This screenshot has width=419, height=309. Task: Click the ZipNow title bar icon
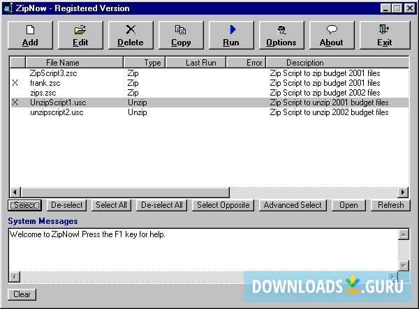(8, 8)
